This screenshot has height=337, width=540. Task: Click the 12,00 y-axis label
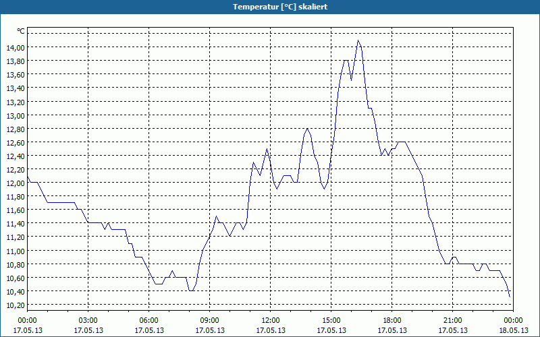[x=16, y=183]
